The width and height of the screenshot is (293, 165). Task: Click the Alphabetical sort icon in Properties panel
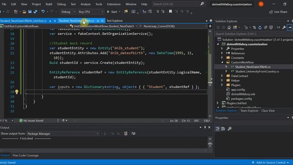223,129
